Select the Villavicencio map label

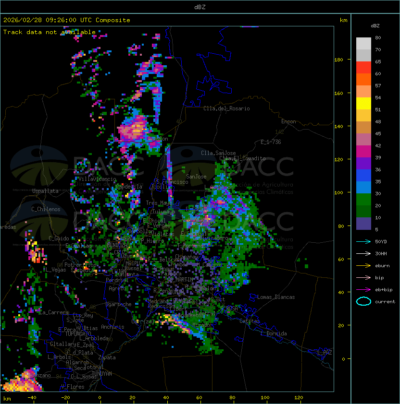pos(97,179)
